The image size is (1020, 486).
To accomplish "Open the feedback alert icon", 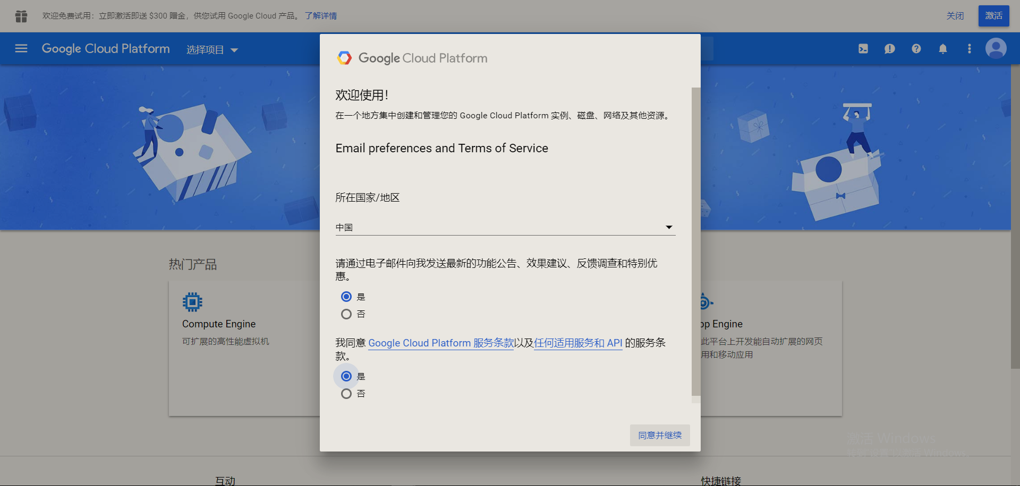I will click(x=890, y=49).
